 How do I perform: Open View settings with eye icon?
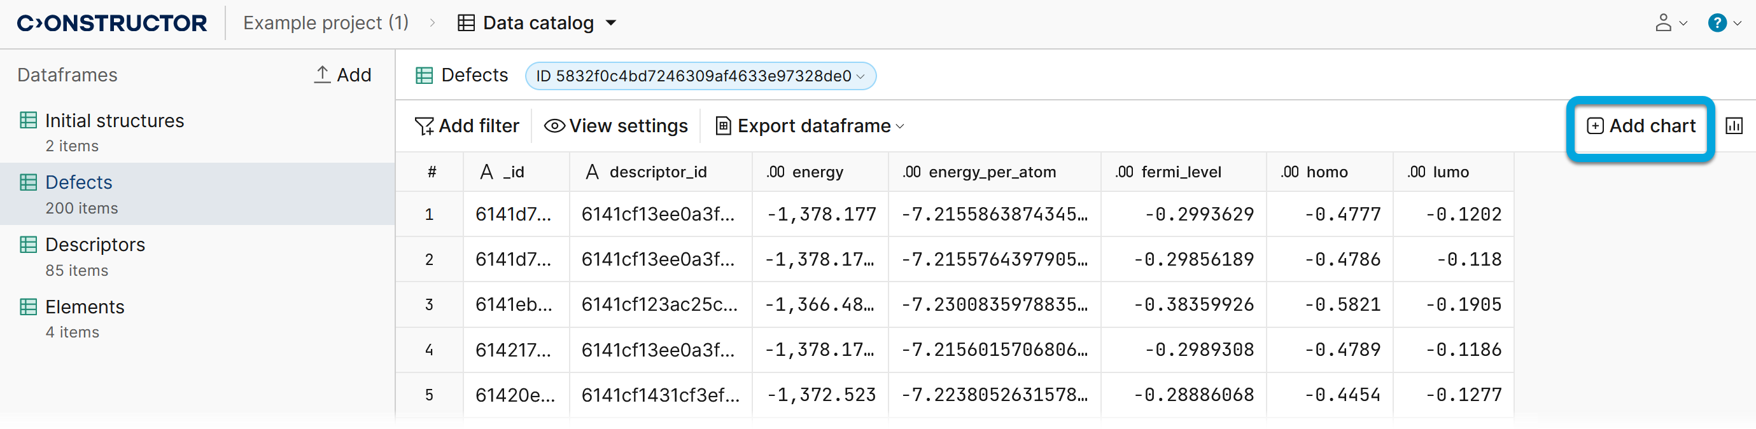coord(616,126)
